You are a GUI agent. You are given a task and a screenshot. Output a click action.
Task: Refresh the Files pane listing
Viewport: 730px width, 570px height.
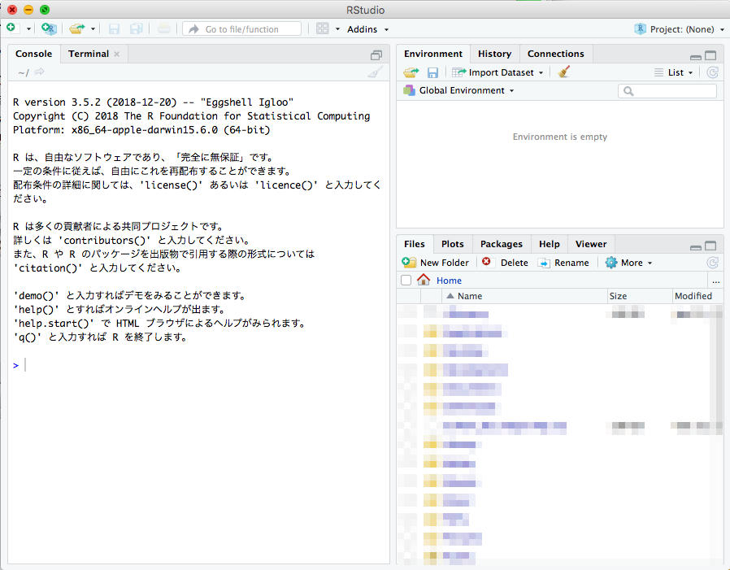tap(712, 263)
